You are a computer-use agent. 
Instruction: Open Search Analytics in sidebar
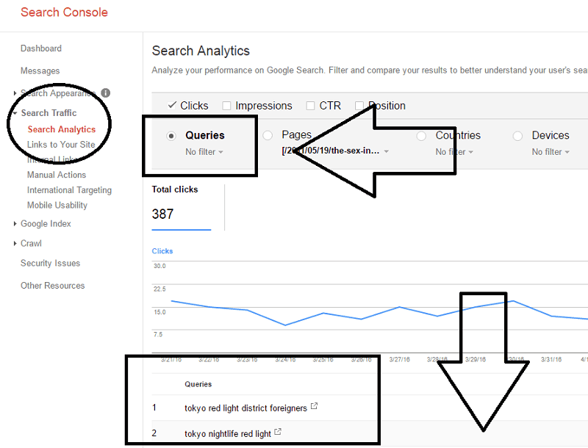coord(62,129)
